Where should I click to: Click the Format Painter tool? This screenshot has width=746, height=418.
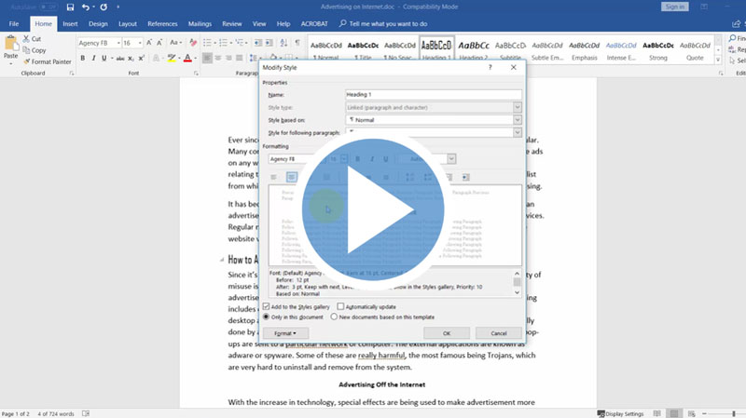coord(48,61)
